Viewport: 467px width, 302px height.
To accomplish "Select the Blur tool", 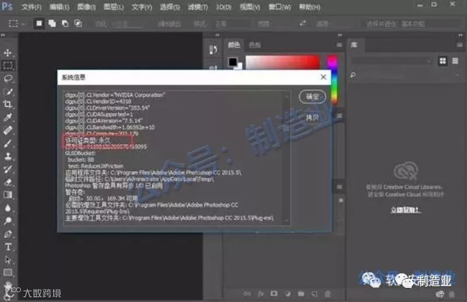I will coord(8,208).
